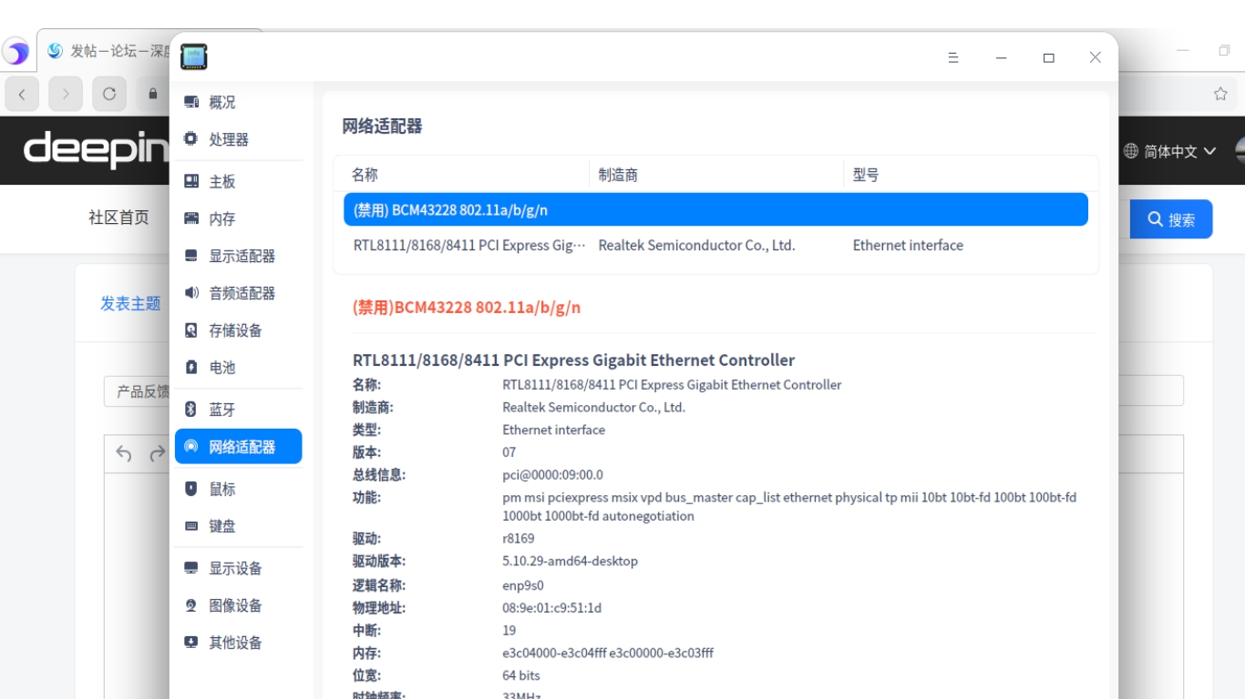Viewport: 1245px width, 699px height.
Task: Click driver value r8169
Action: pos(519,538)
